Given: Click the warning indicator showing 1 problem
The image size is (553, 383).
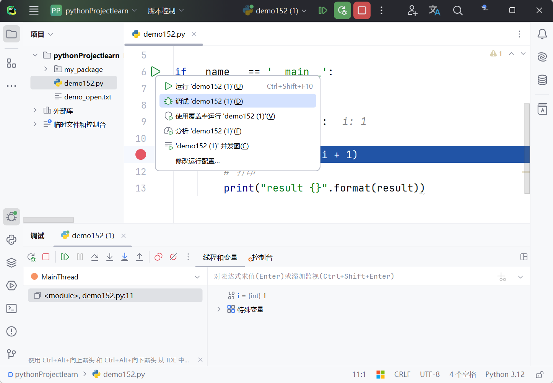Looking at the screenshot, I should 496,54.
